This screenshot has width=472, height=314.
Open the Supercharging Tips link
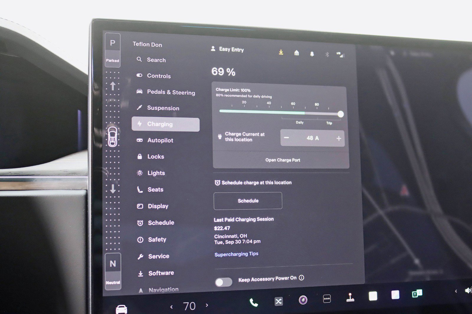(x=236, y=254)
